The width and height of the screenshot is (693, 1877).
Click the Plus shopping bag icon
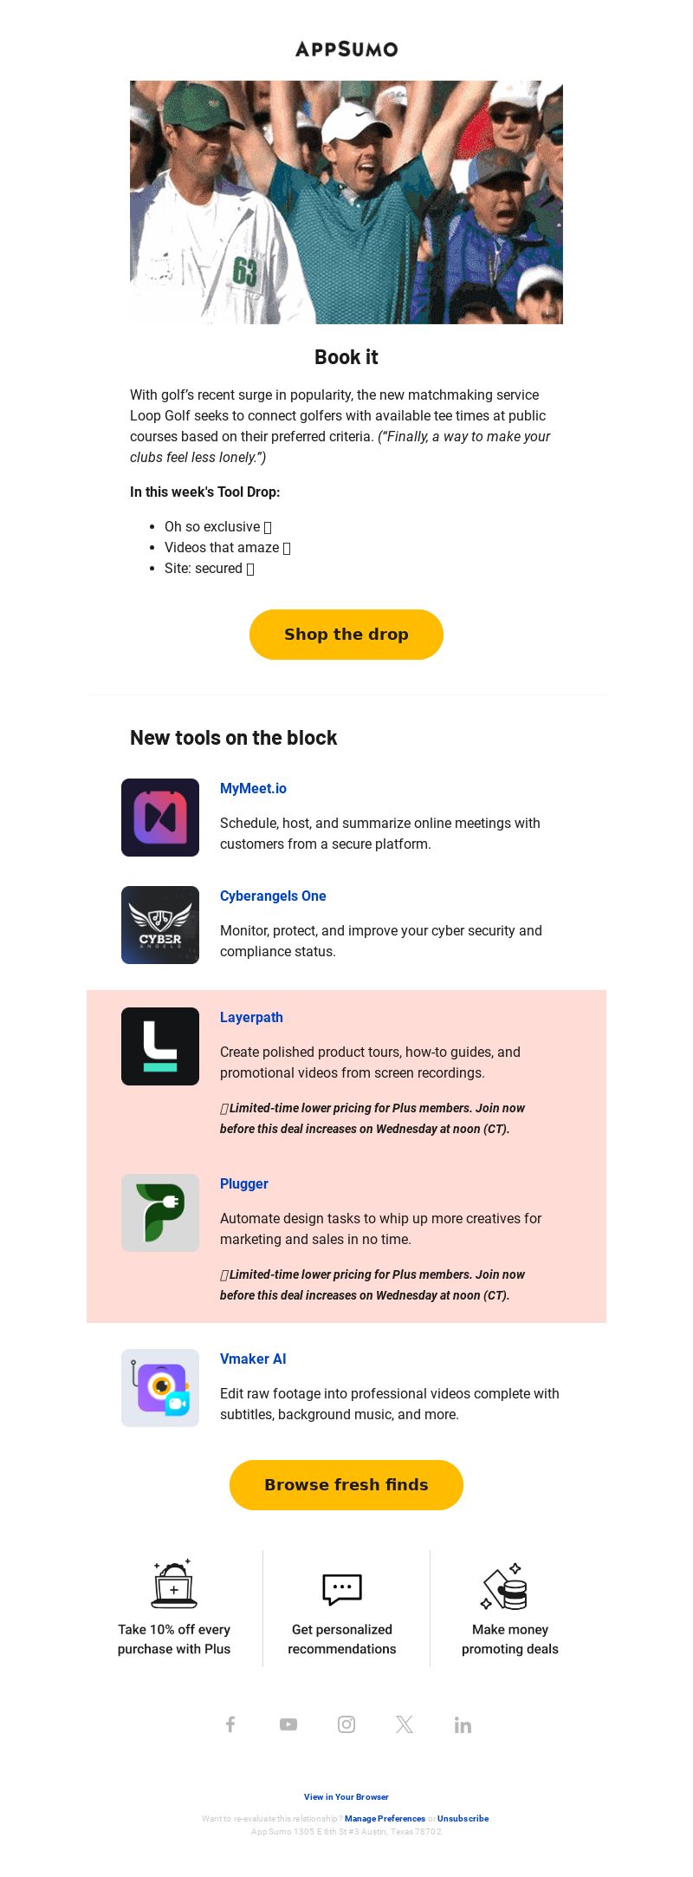(x=174, y=1584)
